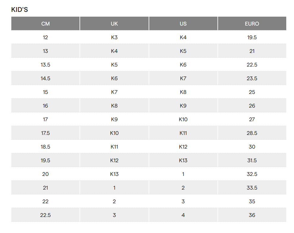Click the UK column header
Viewport: 294px width, 233px height.
pos(114,23)
